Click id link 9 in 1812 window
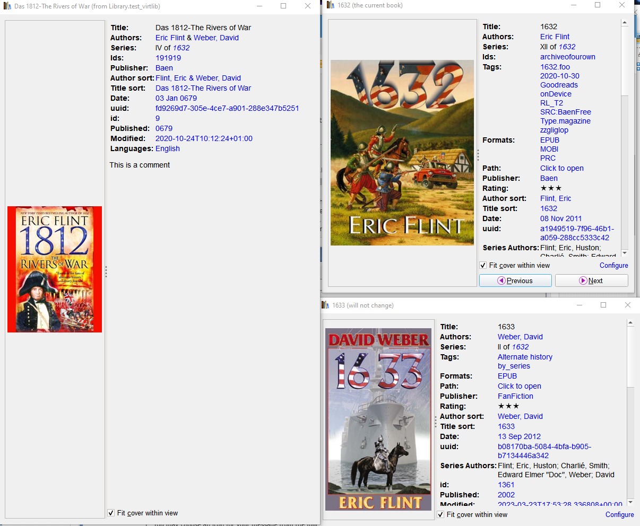640x526 pixels. [x=158, y=118]
